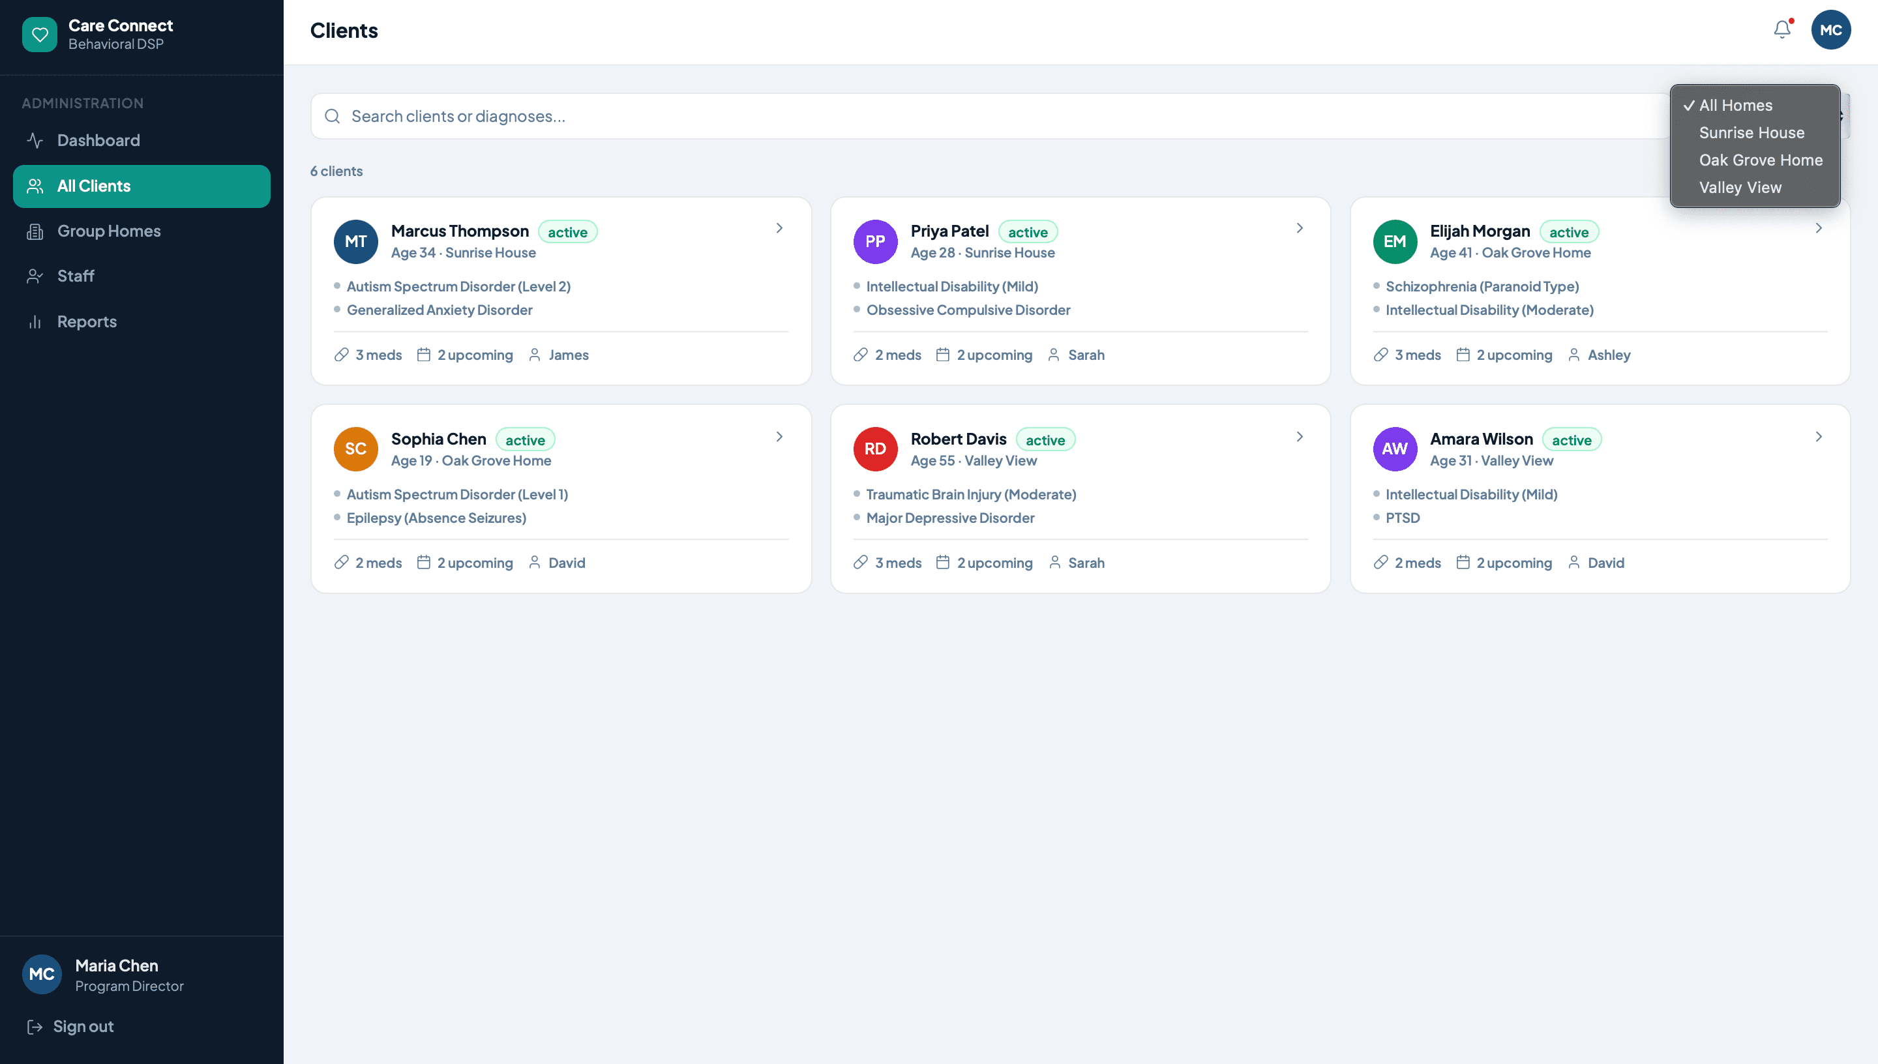This screenshot has width=1878, height=1064.
Task: Click the '6 clients' count text
Action: pos(336,171)
